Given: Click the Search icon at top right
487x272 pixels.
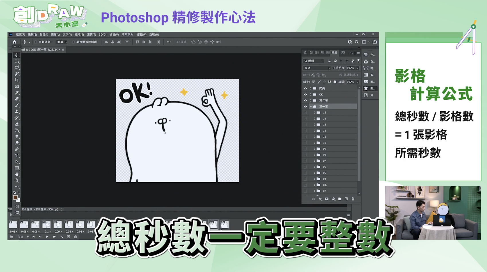Looking at the screenshot, I should [357, 42].
